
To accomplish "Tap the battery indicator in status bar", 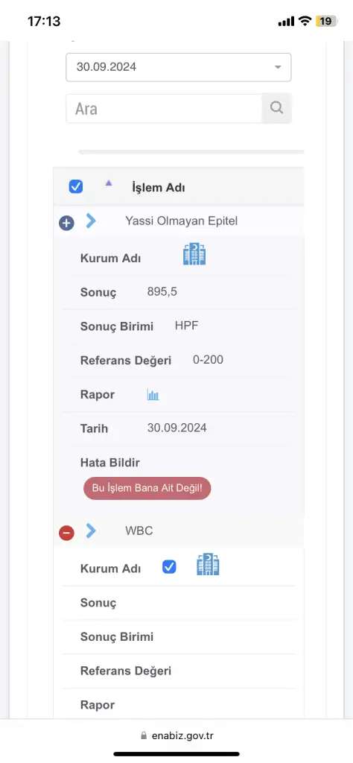I will pyautogui.click(x=325, y=21).
